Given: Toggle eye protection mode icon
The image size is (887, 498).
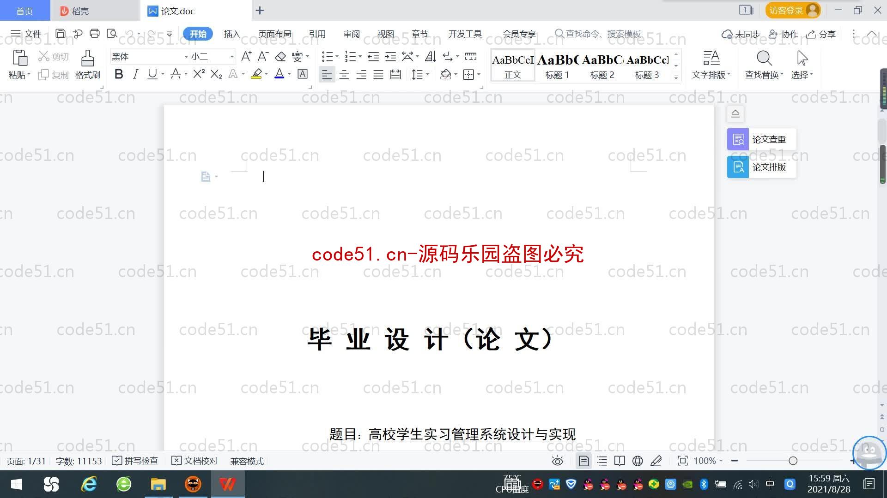Looking at the screenshot, I should [x=558, y=461].
